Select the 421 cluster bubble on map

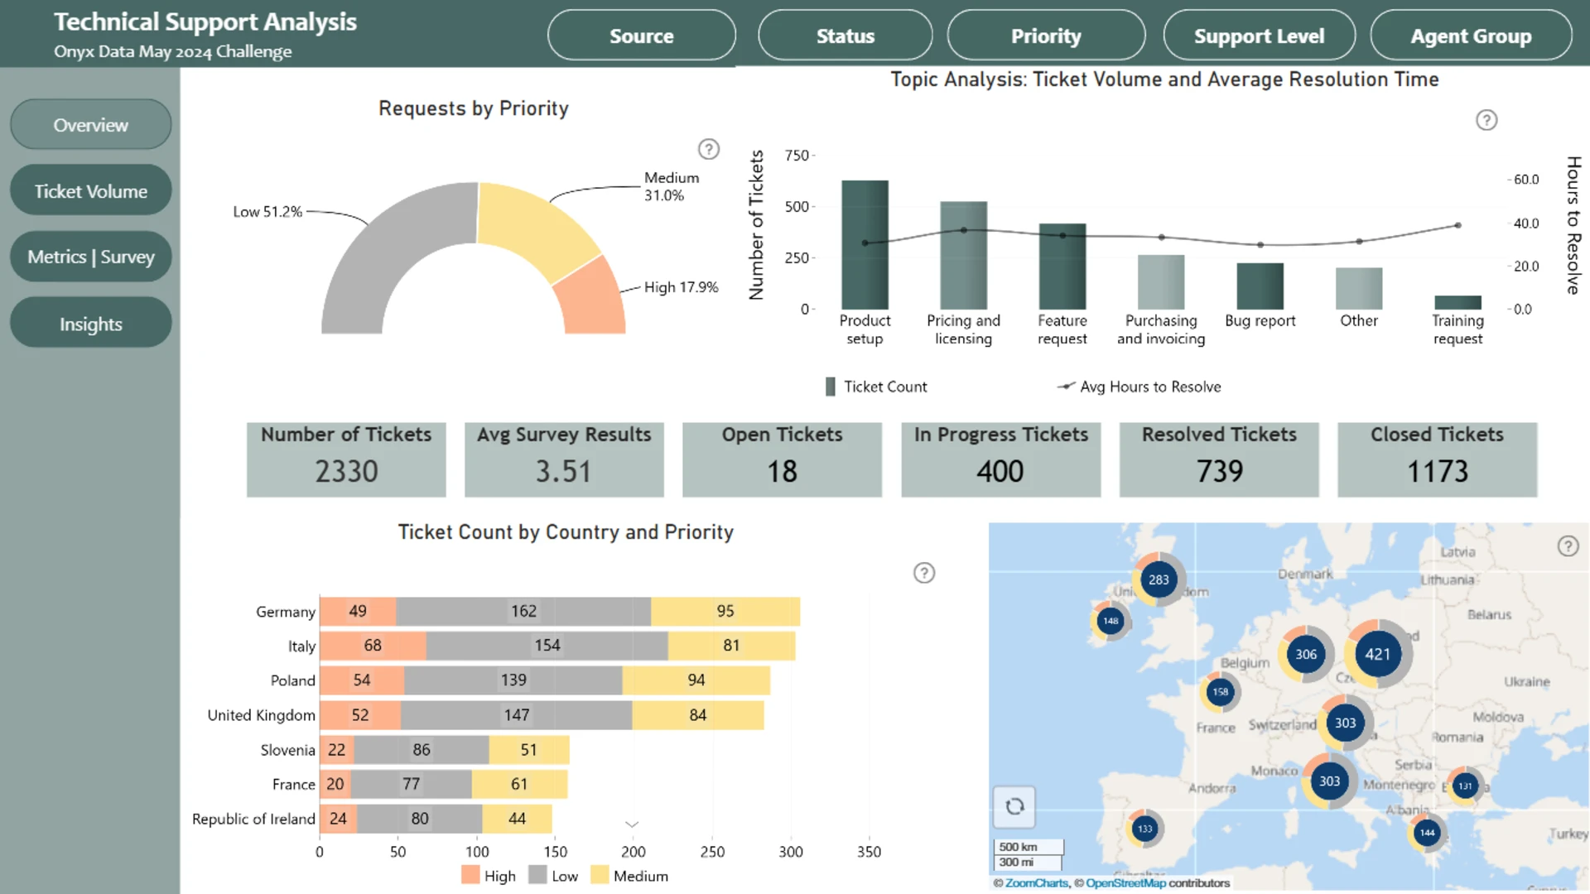[x=1377, y=654]
